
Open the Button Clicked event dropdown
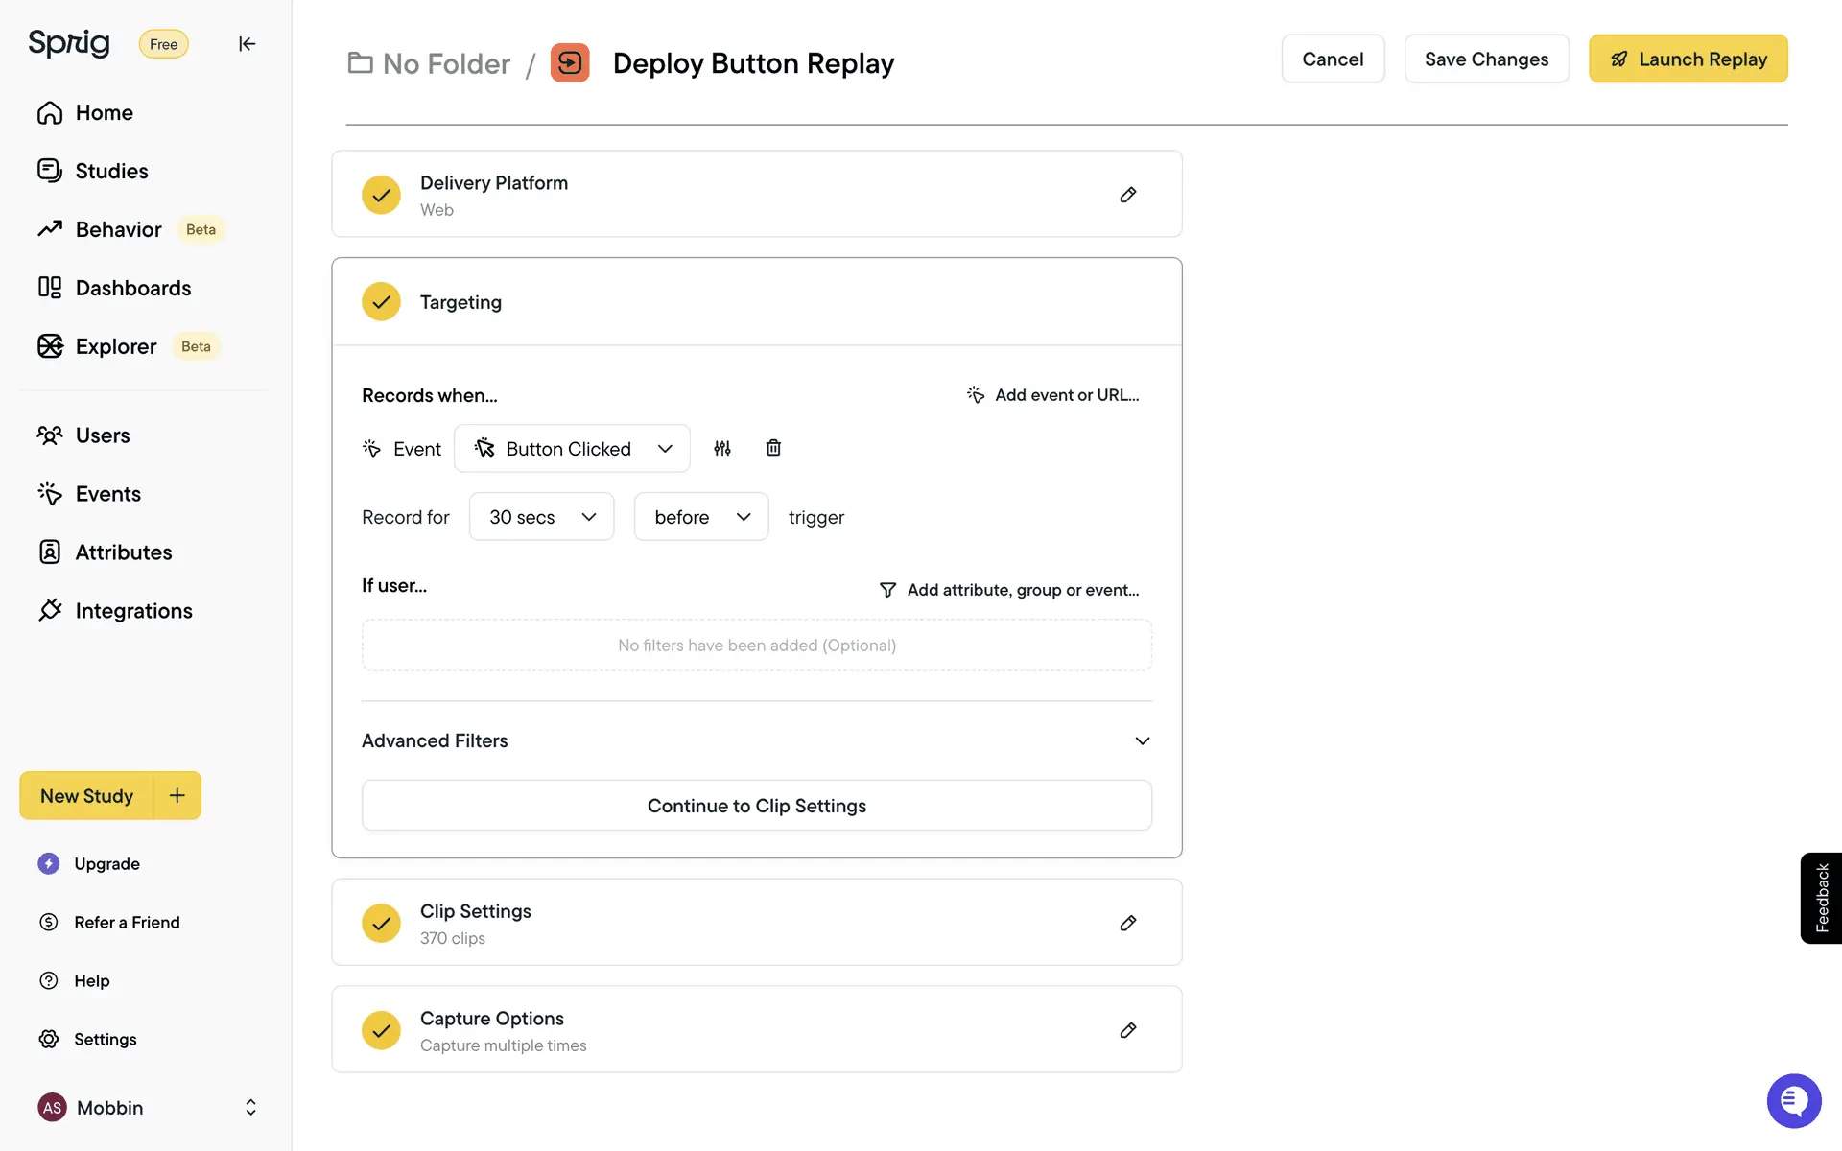pos(572,449)
